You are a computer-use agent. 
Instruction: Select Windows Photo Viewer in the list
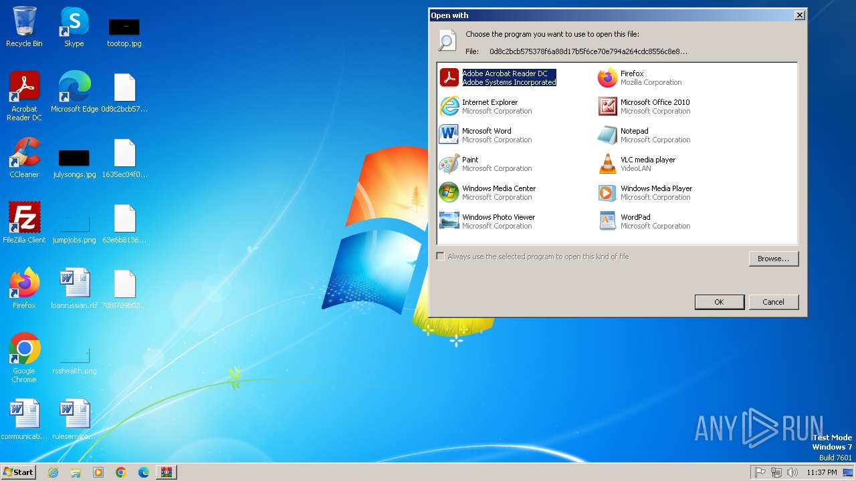click(487, 222)
